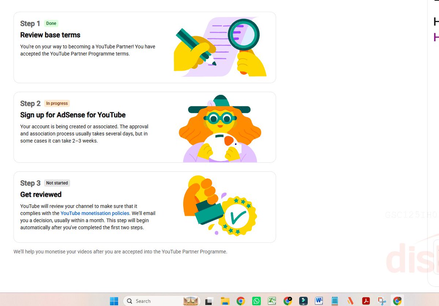Click the Eiffel Tower search highlight image
Image resolution: width=439 pixels, height=306 pixels.
190,301
